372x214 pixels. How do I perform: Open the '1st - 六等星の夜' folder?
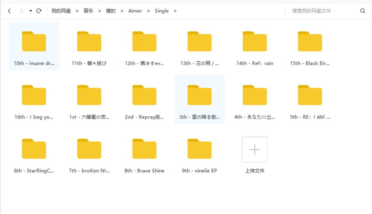pyautogui.click(x=89, y=95)
